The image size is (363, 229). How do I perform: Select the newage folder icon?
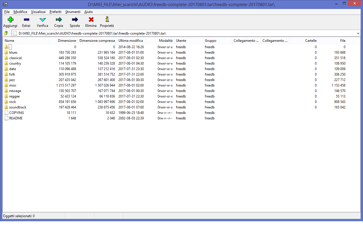[x=6, y=91]
